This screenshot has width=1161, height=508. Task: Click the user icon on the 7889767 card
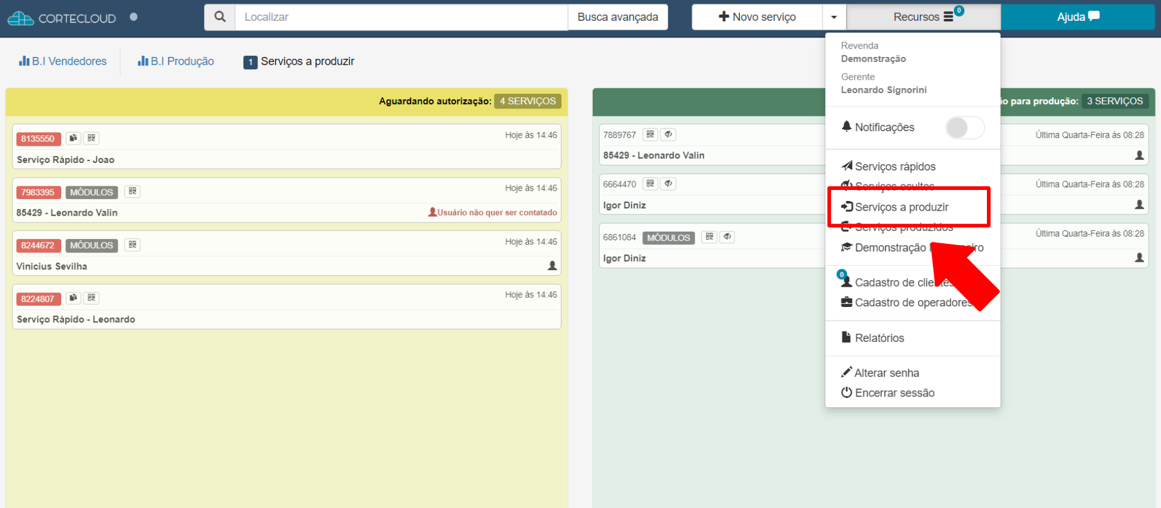pyautogui.click(x=1140, y=156)
